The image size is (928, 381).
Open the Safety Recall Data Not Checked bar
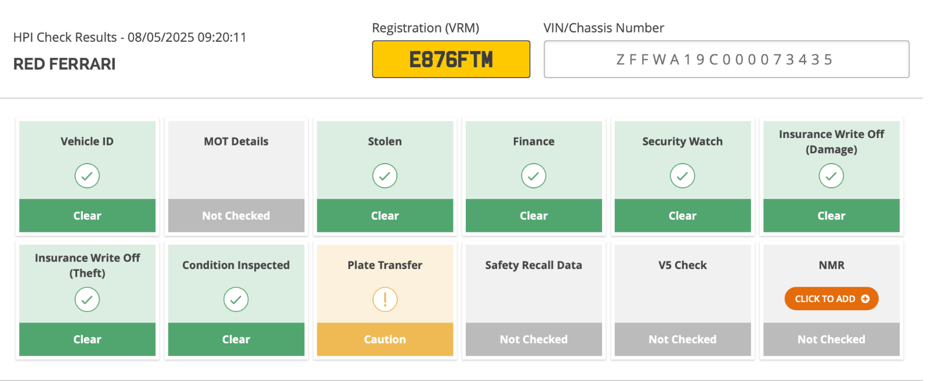pyautogui.click(x=534, y=339)
